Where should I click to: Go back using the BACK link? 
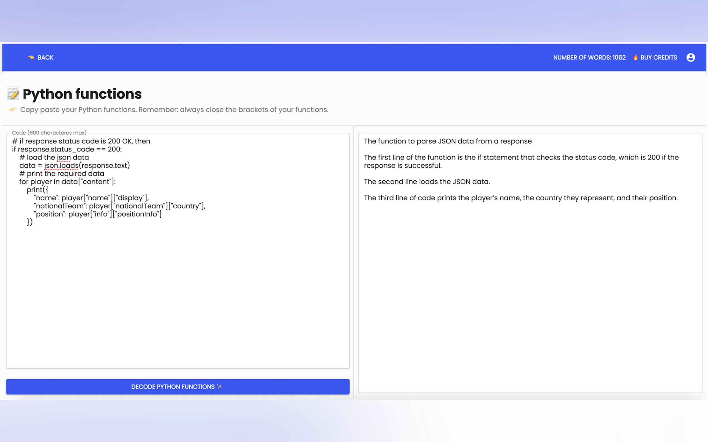(x=45, y=58)
